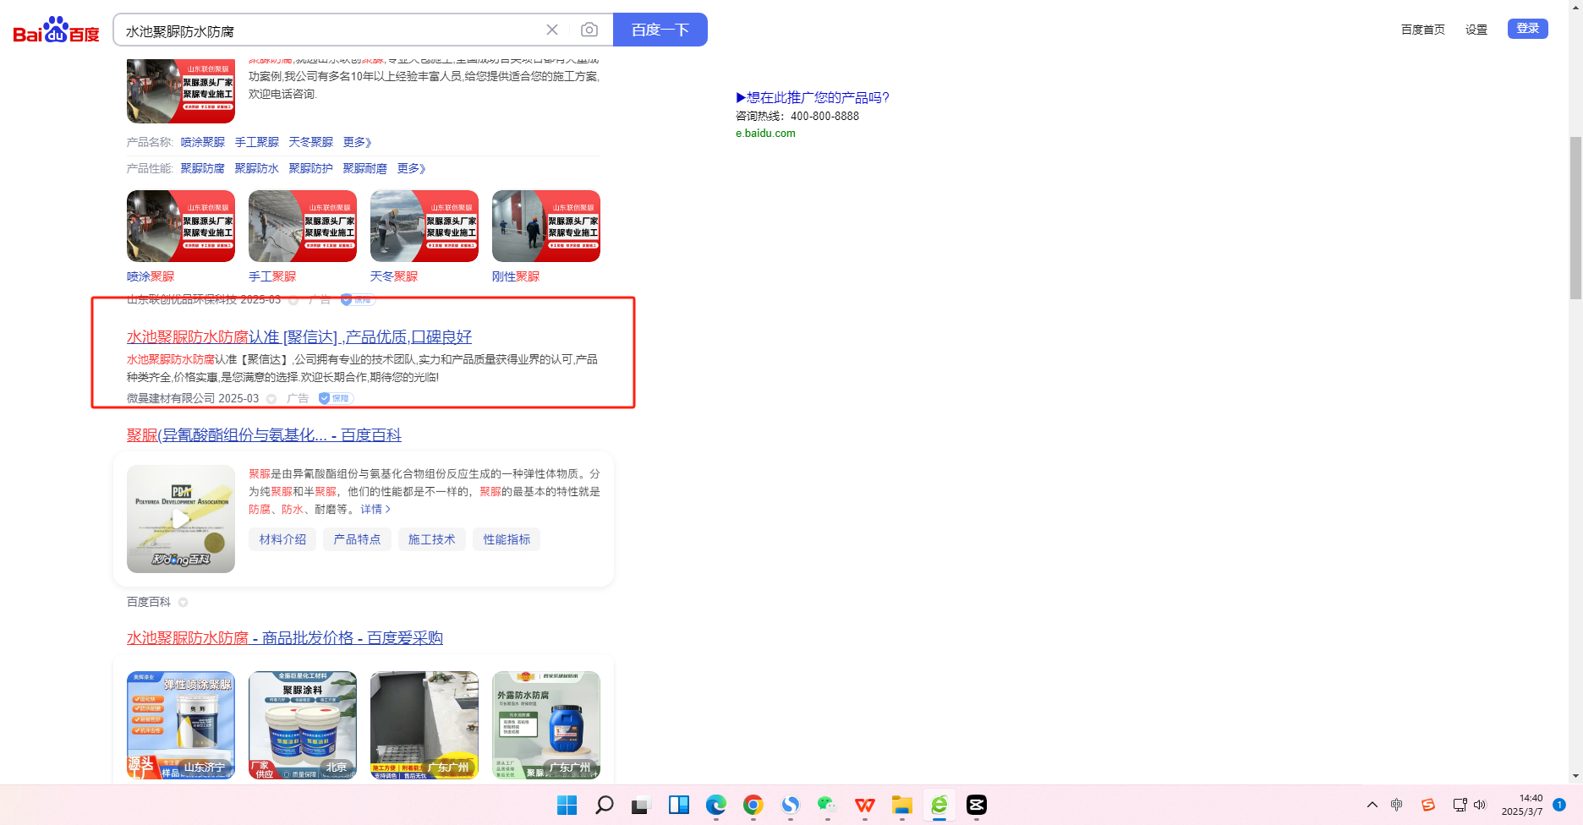Open the 外露防水防腐 广东广州 product image
The width and height of the screenshot is (1583, 825).
[546, 724]
